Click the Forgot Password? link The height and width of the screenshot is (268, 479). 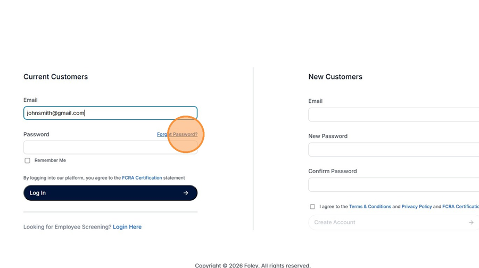pyautogui.click(x=177, y=134)
